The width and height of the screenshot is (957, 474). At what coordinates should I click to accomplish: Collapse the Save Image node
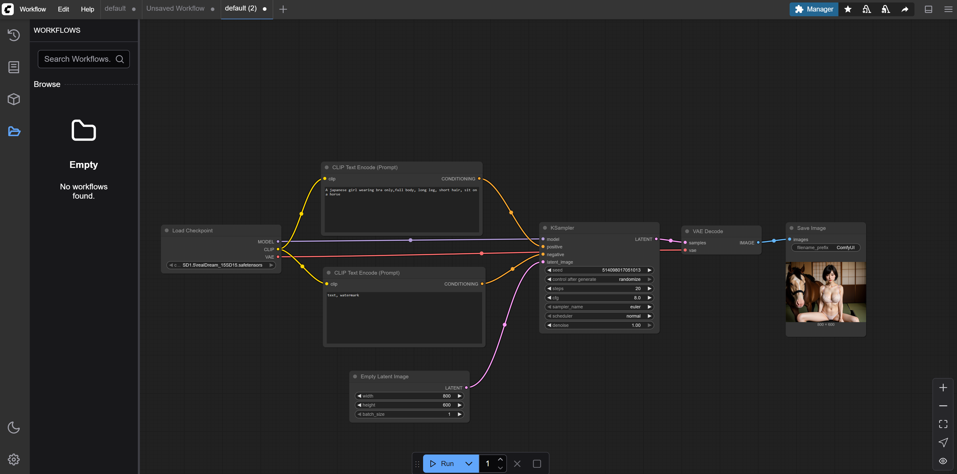point(791,228)
